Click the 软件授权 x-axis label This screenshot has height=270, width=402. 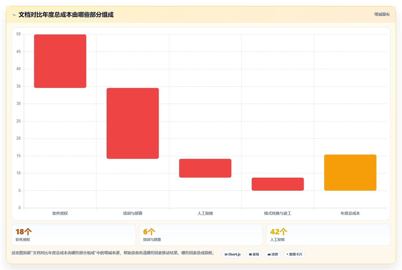coord(60,213)
